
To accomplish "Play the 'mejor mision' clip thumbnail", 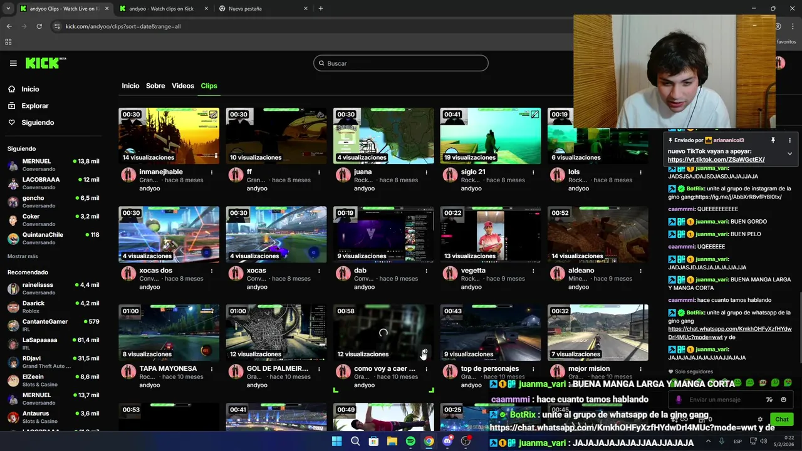I will pos(598,333).
